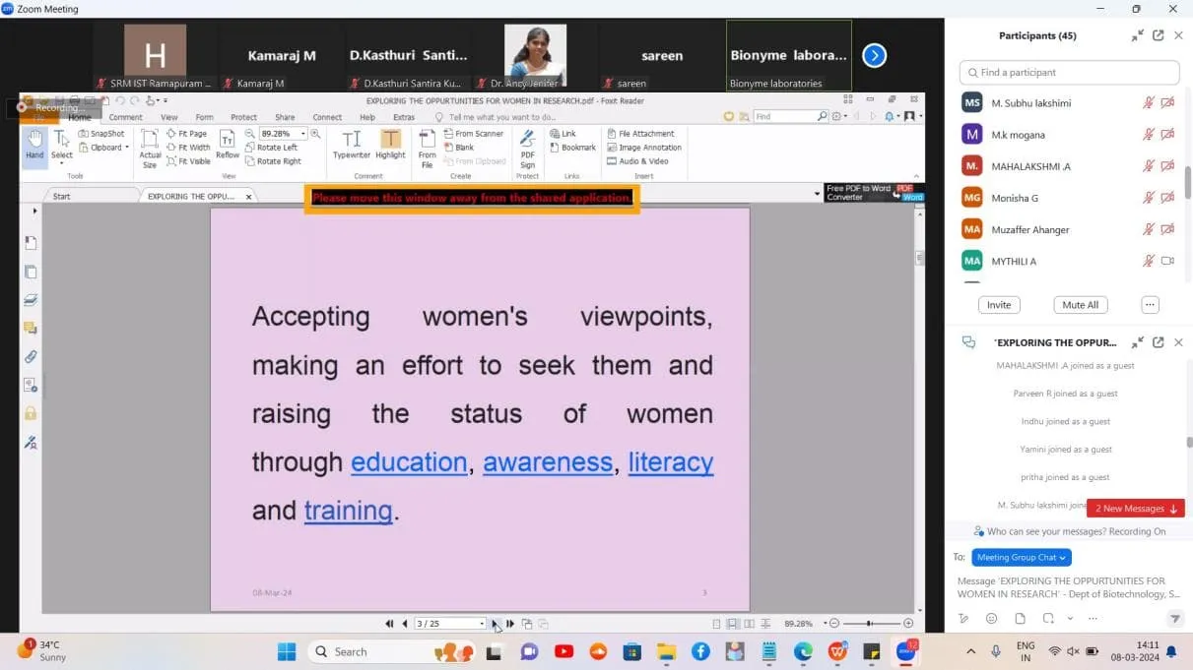Open the zoom percentage dropdown in ribbon
The image size is (1193, 670).
point(302,134)
